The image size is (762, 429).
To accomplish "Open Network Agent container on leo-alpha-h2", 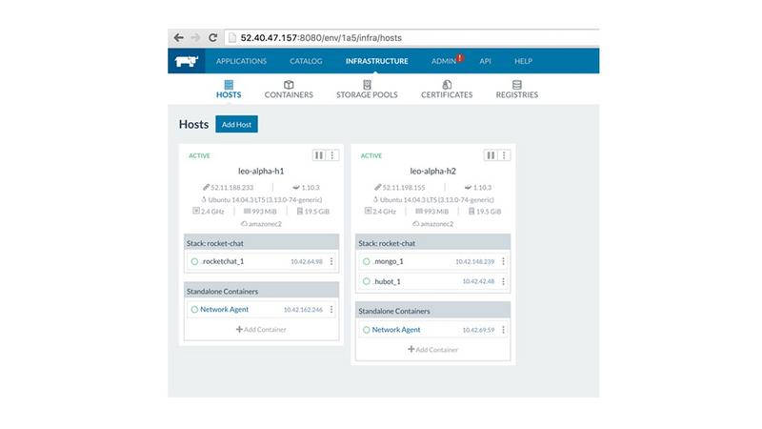I will click(x=396, y=330).
